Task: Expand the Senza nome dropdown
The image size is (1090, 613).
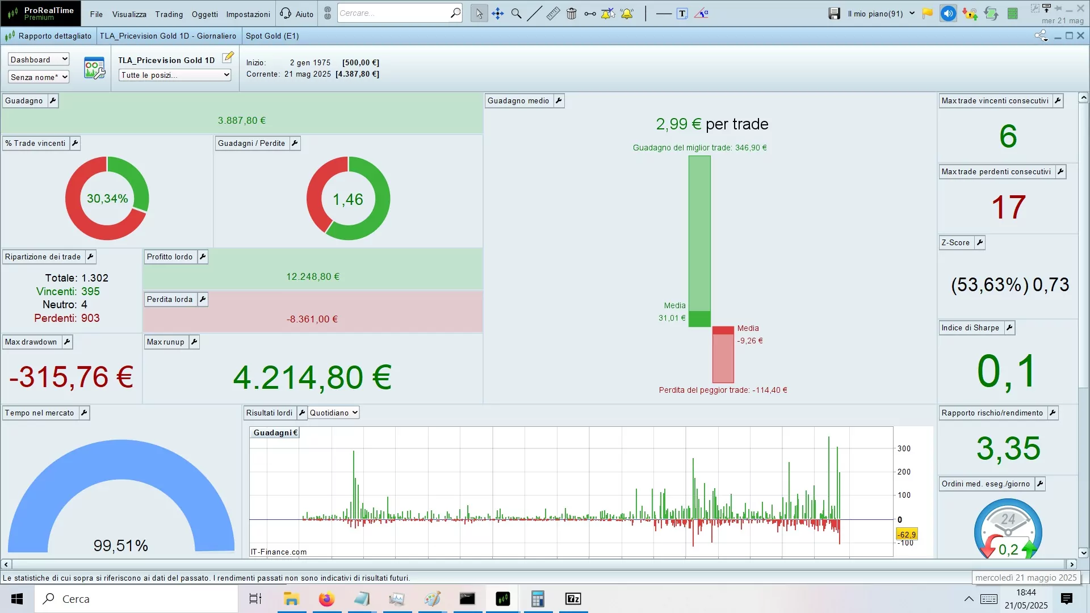Action: (39, 77)
